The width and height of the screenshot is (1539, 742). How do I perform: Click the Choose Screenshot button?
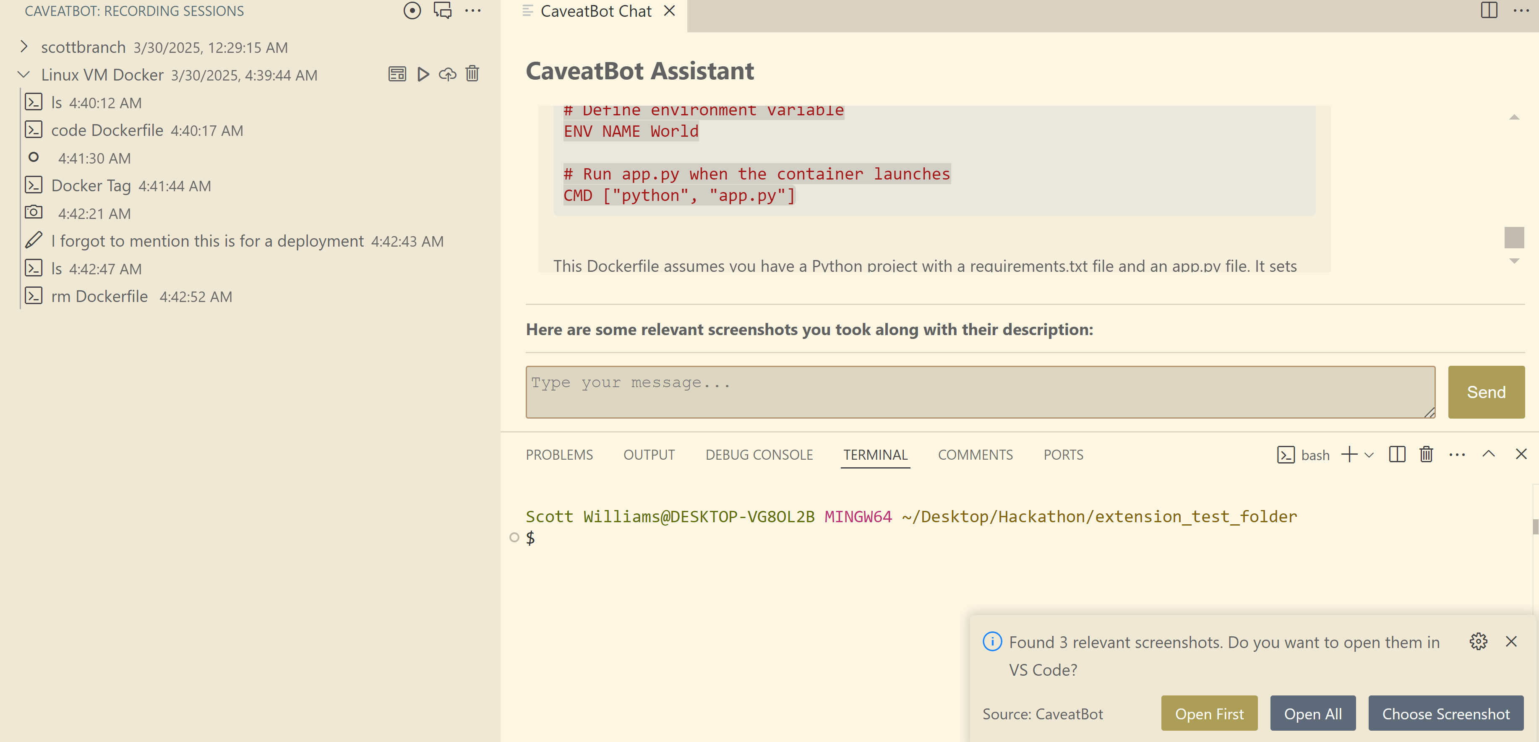click(1445, 713)
